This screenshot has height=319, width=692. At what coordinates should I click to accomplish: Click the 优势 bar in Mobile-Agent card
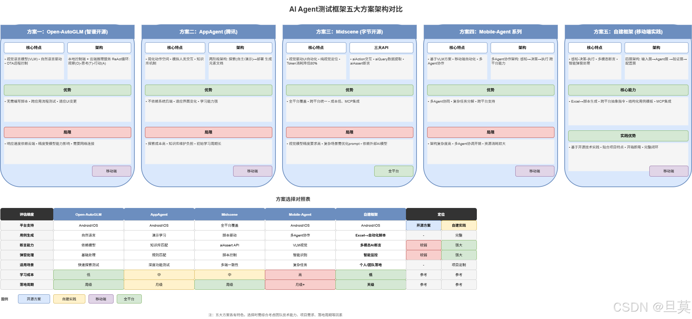pos(491,90)
